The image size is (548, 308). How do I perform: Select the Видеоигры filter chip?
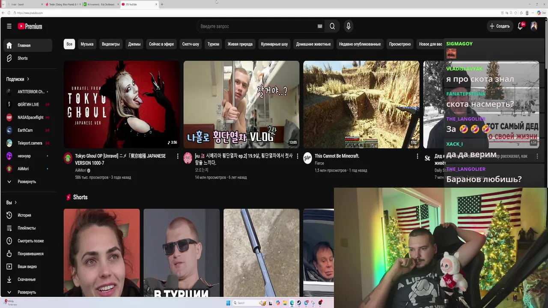coord(111,44)
